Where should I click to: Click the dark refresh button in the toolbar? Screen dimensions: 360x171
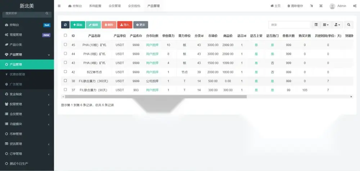point(65,25)
